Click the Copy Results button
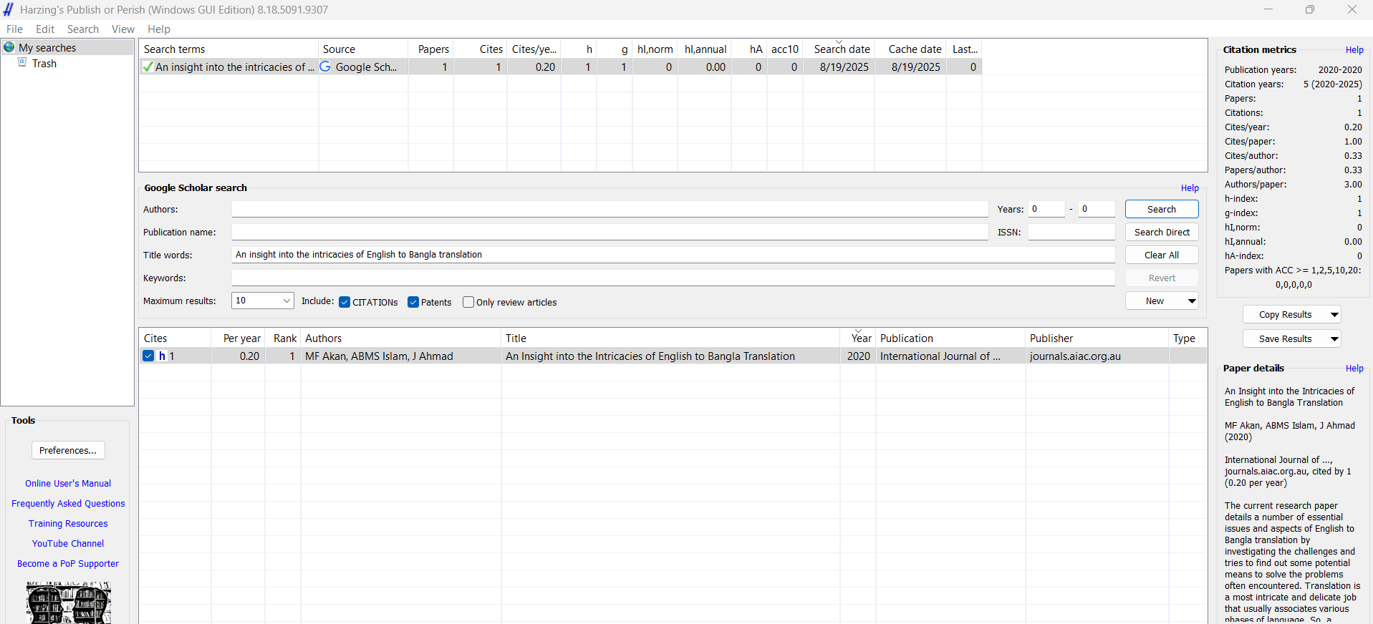Screen dimensions: 1373x624 tap(1285, 315)
